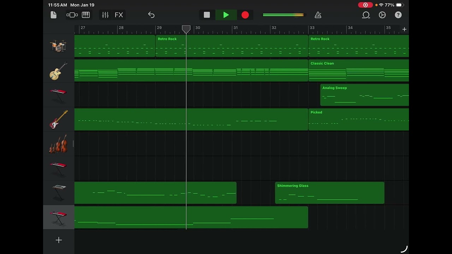Viewport: 452px width, 254px height.
Task: Tap the screen recording indicator in status bar
Action: click(365, 5)
